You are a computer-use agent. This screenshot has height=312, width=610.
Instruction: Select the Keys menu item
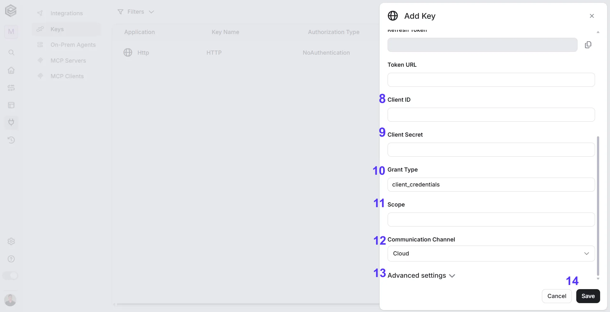tap(67, 29)
